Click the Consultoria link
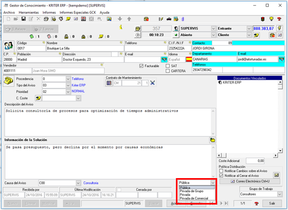288x210 pixels. tap(91, 183)
